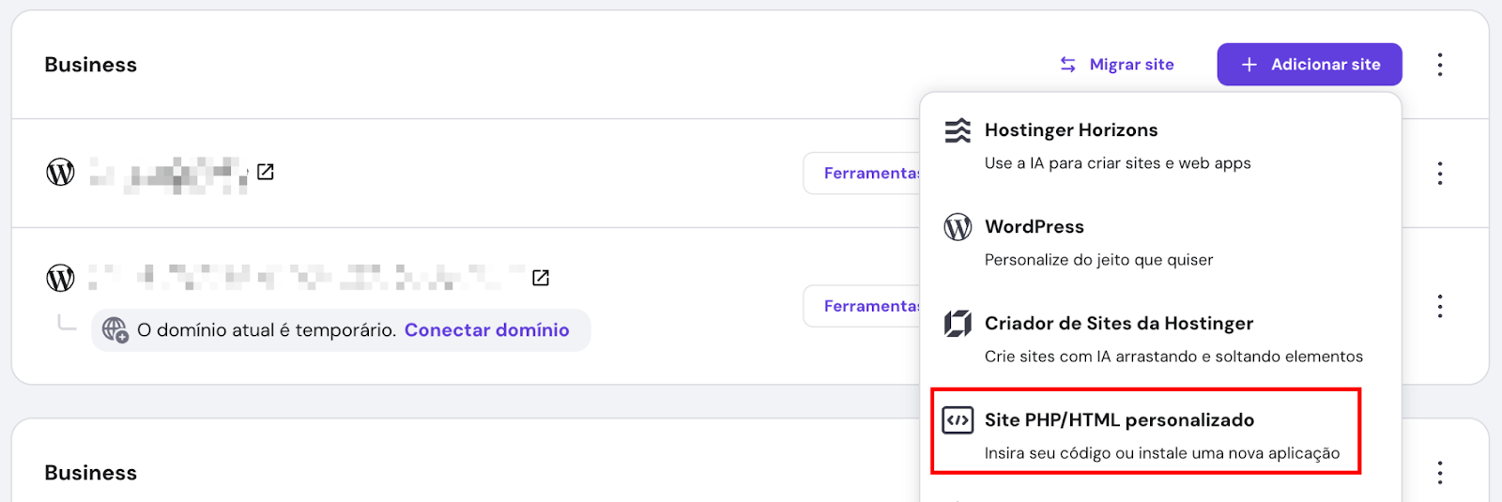This screenshot has width=1502, height=502.
Task: Click the temporary domain globe icon
Action: 115,330
